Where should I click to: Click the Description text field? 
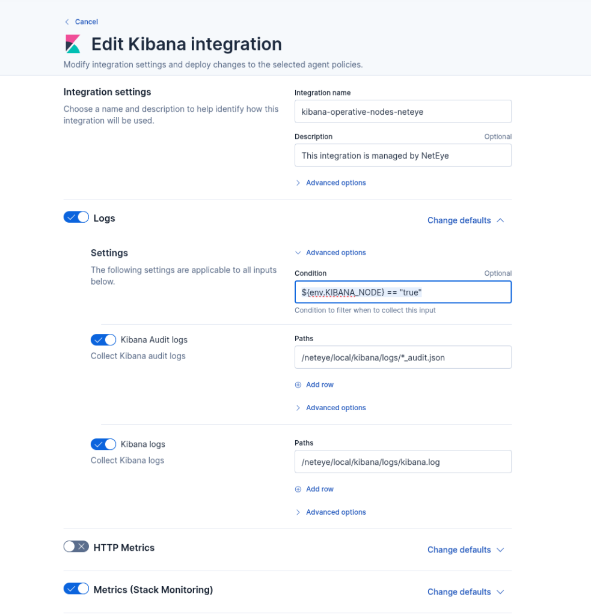pos(403,156)
